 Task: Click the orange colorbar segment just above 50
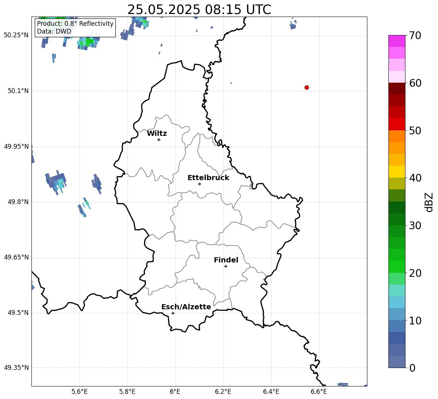point(397,136)
